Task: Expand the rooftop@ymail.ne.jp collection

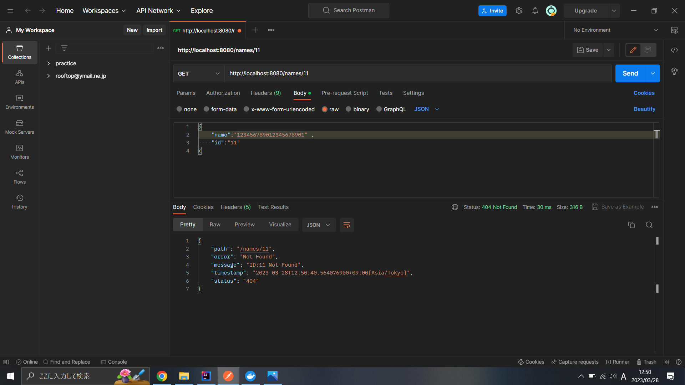Action: point(49,76)
